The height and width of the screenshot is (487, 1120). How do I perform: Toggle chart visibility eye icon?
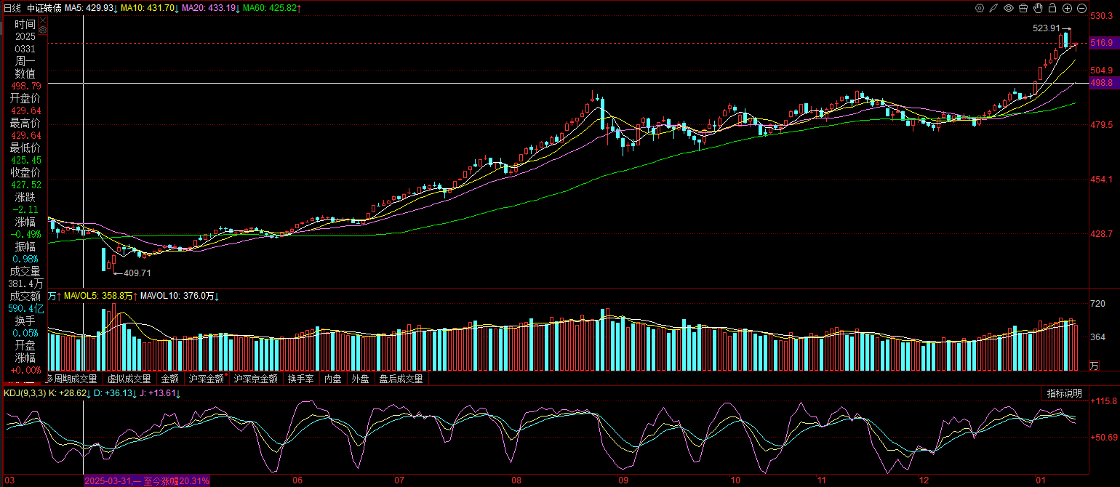point(1009,8)
